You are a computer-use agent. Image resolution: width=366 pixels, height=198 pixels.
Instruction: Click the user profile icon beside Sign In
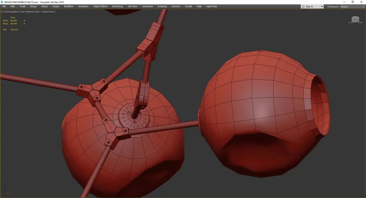pyautogui.click(x=303, y=6)
